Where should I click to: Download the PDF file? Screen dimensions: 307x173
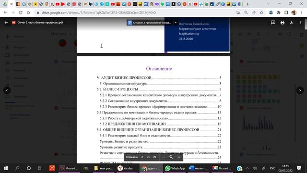pyautogui.click(x=292, y=23)
